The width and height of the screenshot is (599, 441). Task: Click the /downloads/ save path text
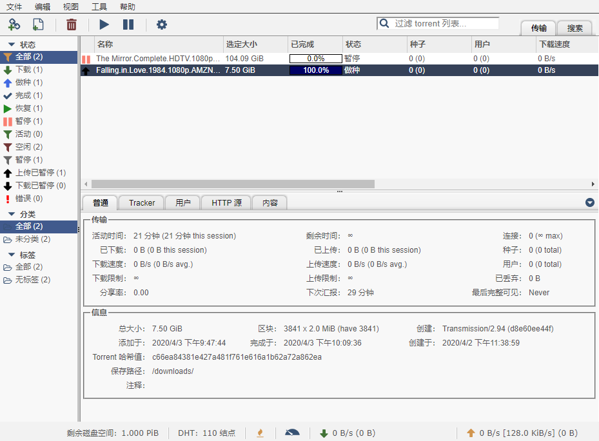(x=173, y=371)
